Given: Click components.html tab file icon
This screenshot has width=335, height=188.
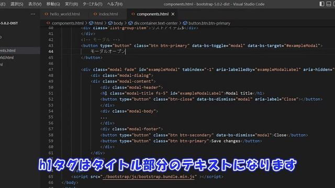Looking at the screenshot, I should click(133, 14).
